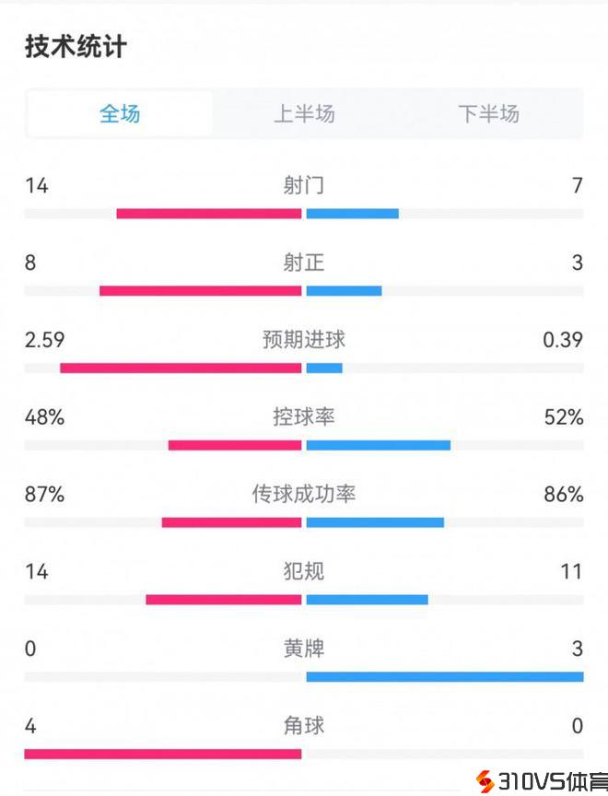The height and width of the screenshot is (796, 608).
Task: Click the 52% possession value
Action: click(564, 417)
